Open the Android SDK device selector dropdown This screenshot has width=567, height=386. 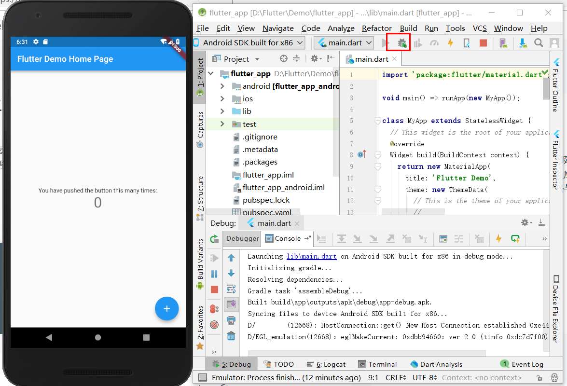coord(249,42)
